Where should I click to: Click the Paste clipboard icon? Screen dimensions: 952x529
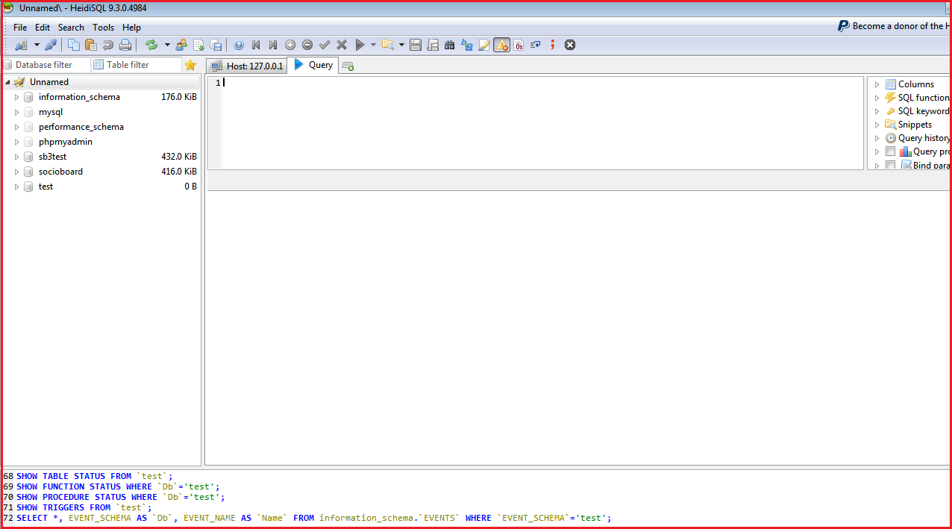[x=91, y=45]
